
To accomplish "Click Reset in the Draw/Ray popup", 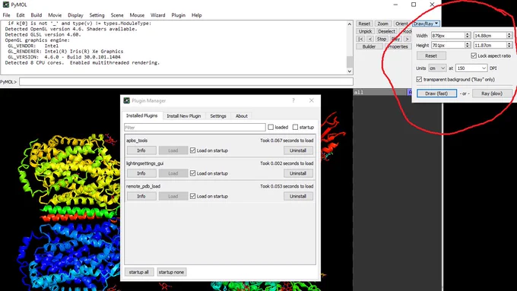I will (431, 55).
